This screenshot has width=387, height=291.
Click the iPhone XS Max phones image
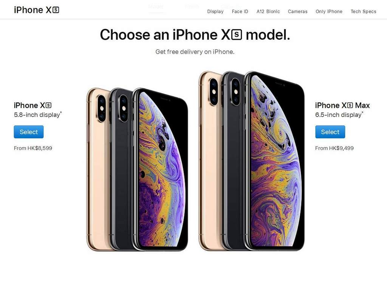[x=251, y=161]
